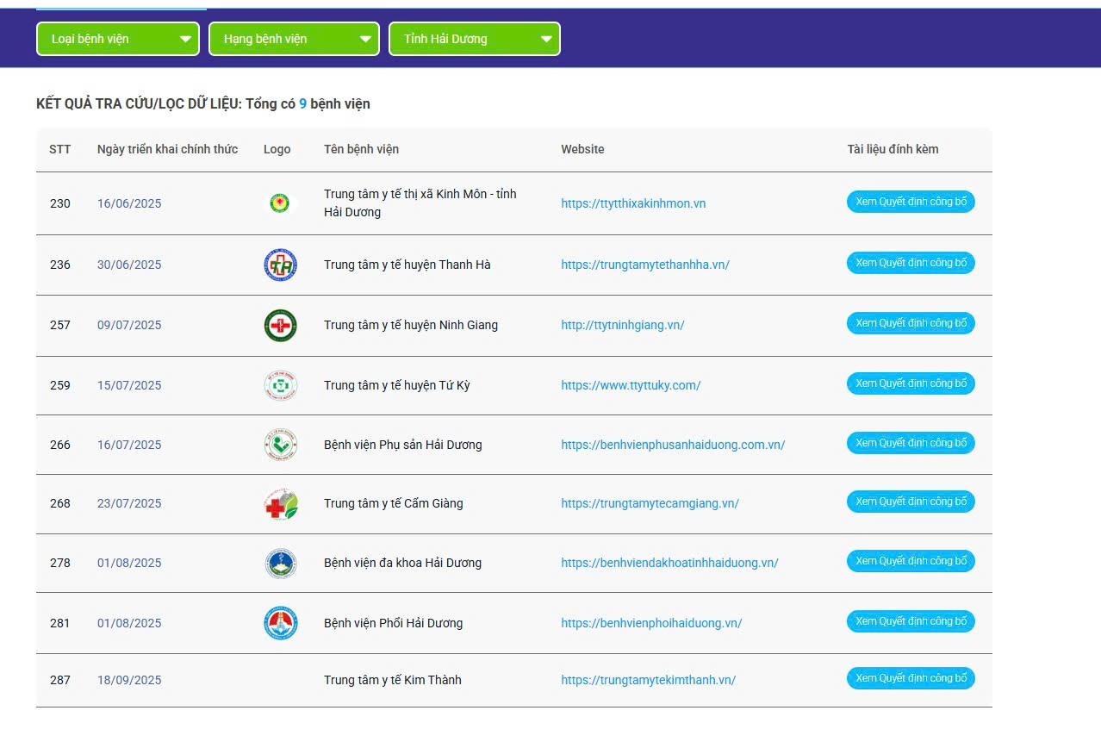Click the Tên bệnh viện column header
This screenshot has width=1101, height=748.
(361, 149)
